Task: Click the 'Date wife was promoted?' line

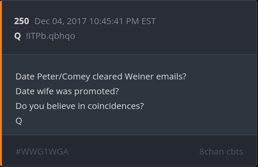Action: 67,91
